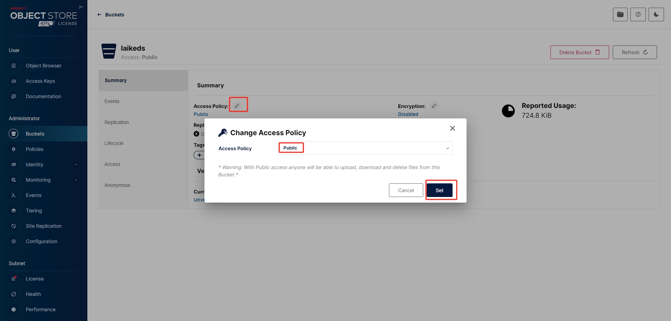This screenshot has height=321, width=671.
Task: Click the back arrow next to Buckets
Action: (99, 15)
